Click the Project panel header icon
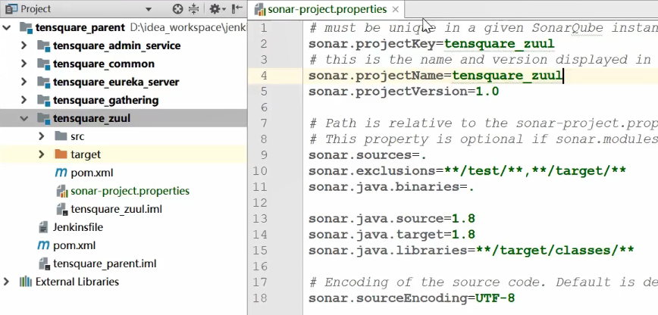Screen dimensions: 658x315 12,9
